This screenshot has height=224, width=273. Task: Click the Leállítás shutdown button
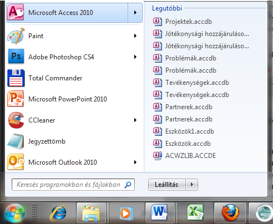[166, 185]
